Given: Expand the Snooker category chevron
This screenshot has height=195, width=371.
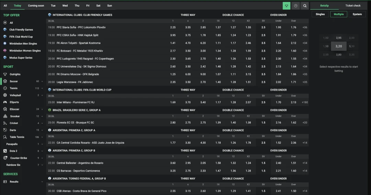Looking at the screenshot, I should click(42, 116).
